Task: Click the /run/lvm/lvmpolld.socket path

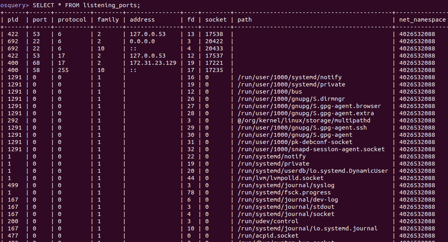Action: tap(281, 178)
